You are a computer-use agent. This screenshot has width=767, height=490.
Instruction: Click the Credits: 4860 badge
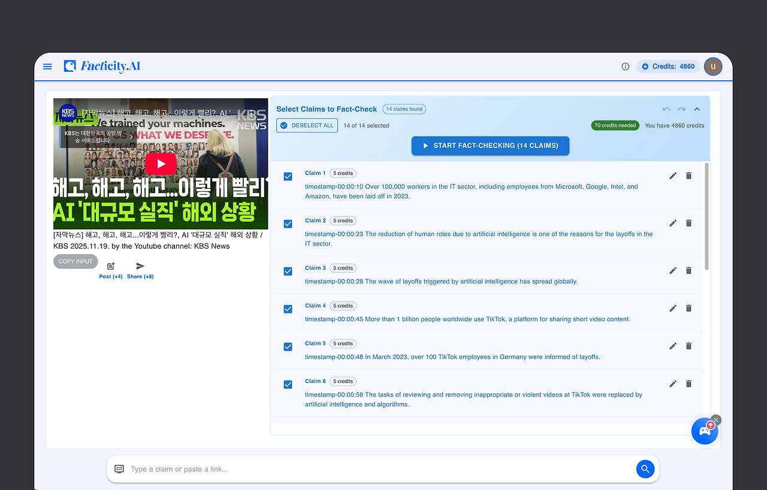click(x=668, y=66)
